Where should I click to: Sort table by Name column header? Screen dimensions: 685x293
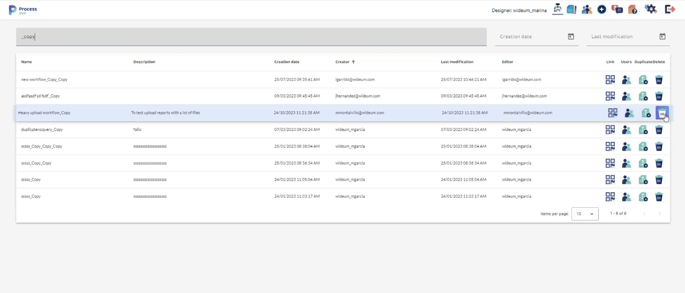click(x=27, y=62)
